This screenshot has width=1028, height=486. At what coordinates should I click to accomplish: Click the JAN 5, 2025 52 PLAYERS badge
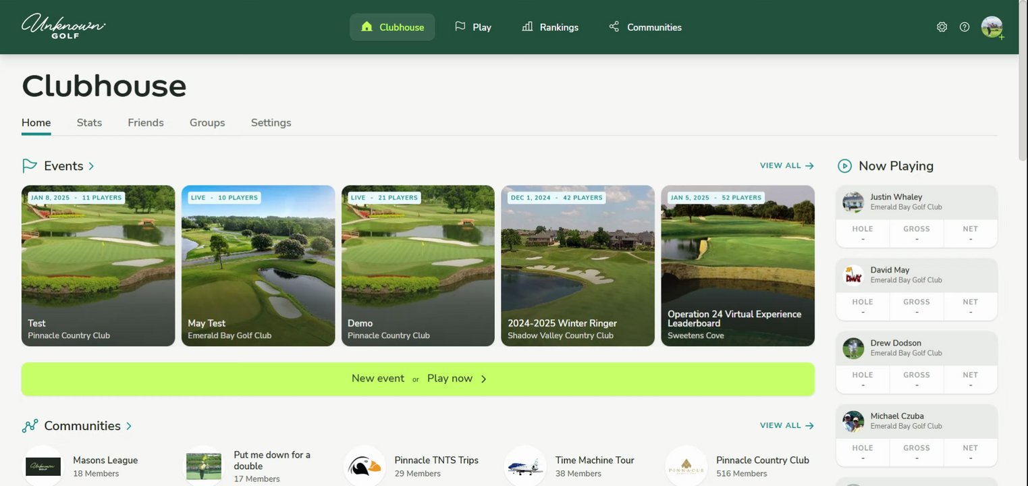pyautogui.click(x=716, y=198)
